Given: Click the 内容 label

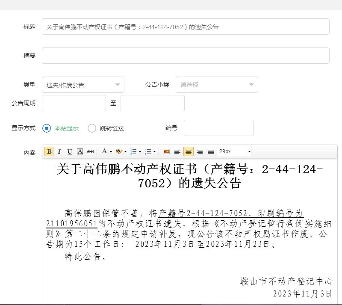Looking at the screenshot, I should tap(29, 153).
